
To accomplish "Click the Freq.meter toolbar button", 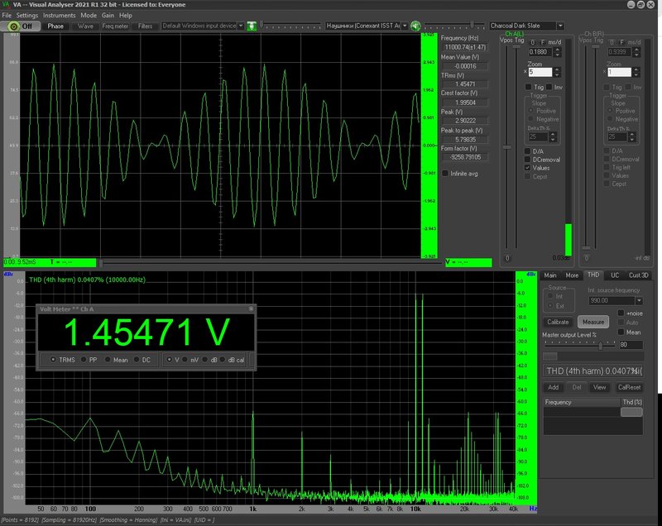I will coord(115,26).
